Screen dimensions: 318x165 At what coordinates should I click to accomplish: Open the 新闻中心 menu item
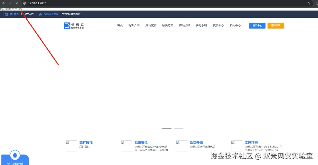235,25
